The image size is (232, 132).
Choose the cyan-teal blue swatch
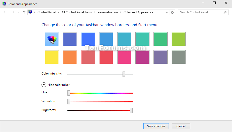(x=124, y=39)
